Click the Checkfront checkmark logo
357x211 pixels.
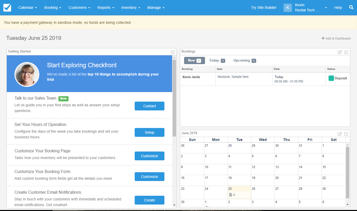pyautogui.click(x=7, y=7)
